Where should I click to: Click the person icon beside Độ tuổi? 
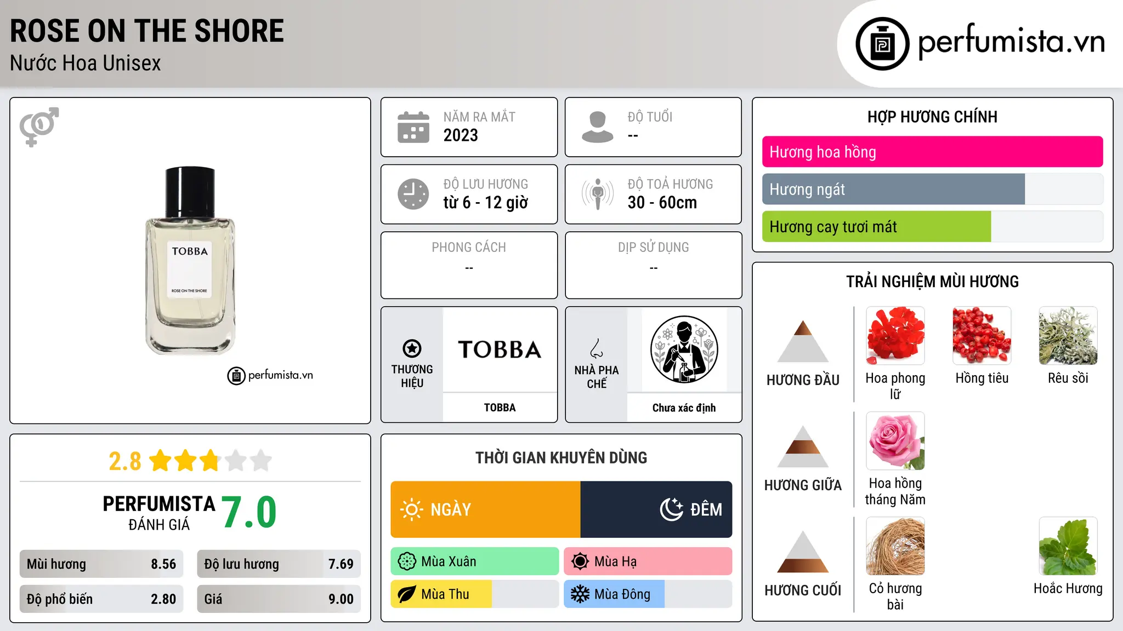(597, 127)
